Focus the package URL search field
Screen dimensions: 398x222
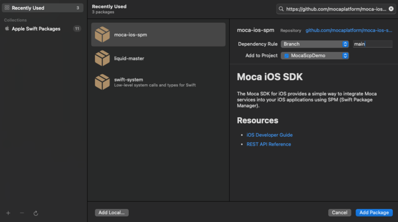pos(336,9)
